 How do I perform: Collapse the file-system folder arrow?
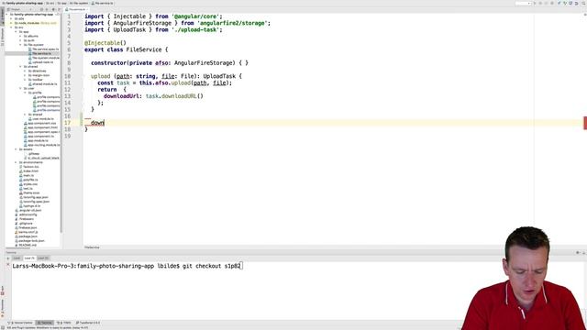[20, 45]
